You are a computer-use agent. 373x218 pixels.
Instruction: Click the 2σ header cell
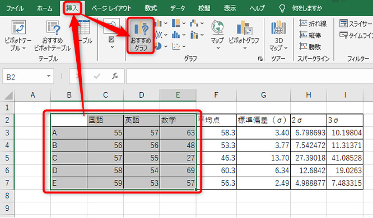pyautogui.click(x=309, y=120)
